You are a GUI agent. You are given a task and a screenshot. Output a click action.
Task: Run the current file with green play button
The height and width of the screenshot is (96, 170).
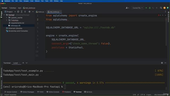coord(146,8)
